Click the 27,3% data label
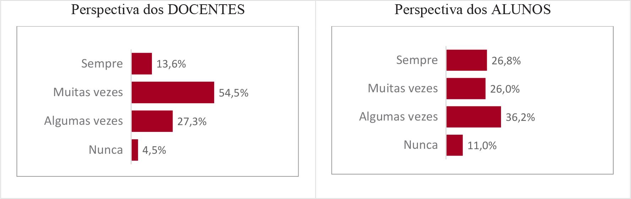Screen dimensions: 631x199 point(192,122)
